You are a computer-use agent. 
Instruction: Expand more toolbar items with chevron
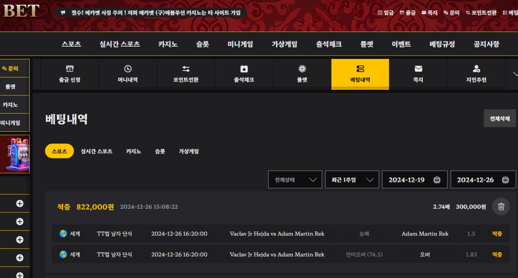(x=515, y=74)
